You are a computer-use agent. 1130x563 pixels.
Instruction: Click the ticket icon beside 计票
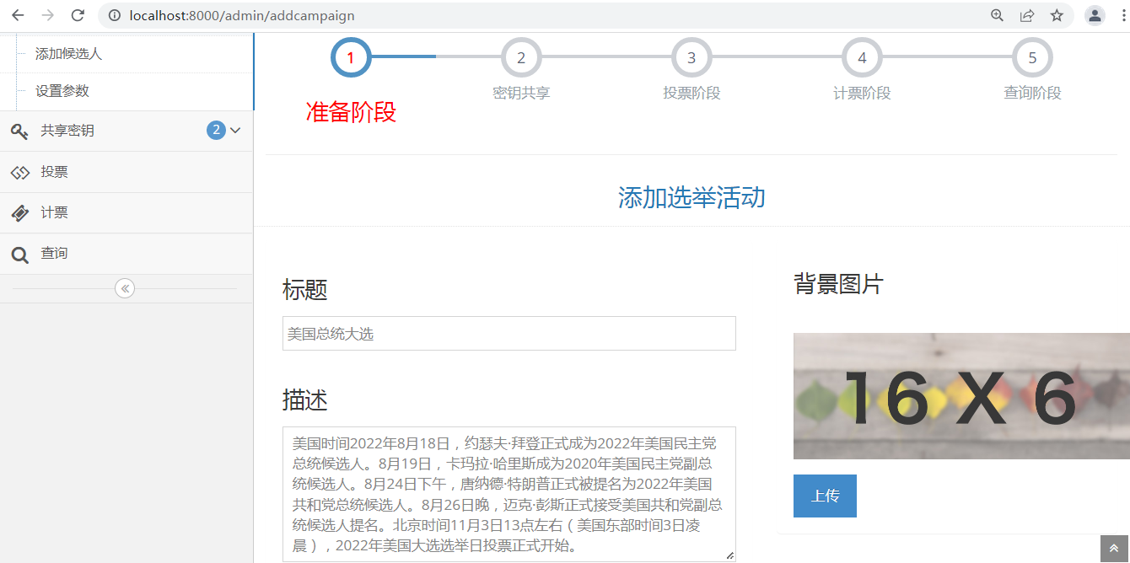[19, 213]
